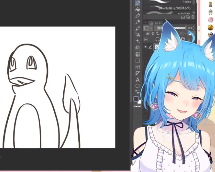
Task: Click the white sub color swatch
Action: 139,102
